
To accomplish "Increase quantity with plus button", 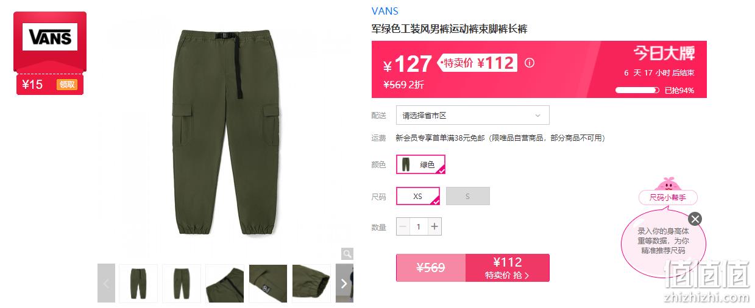I will tap(434, 226).
